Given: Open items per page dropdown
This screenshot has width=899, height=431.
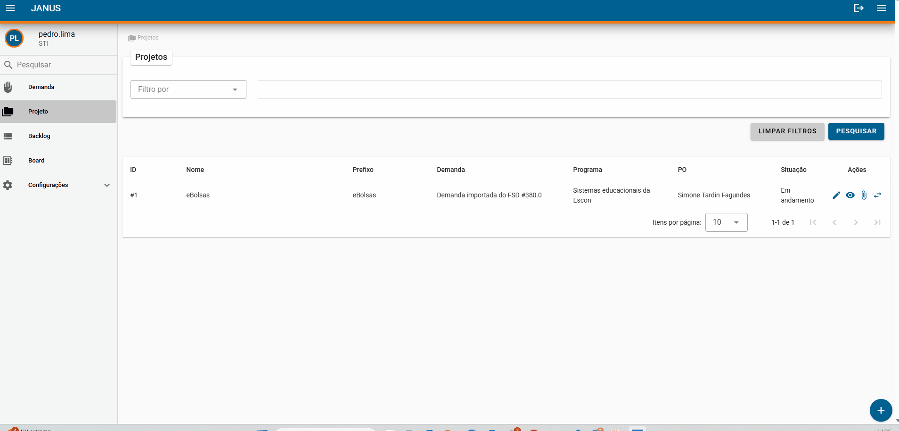Looking at the screenshot, I should [726, 222].
